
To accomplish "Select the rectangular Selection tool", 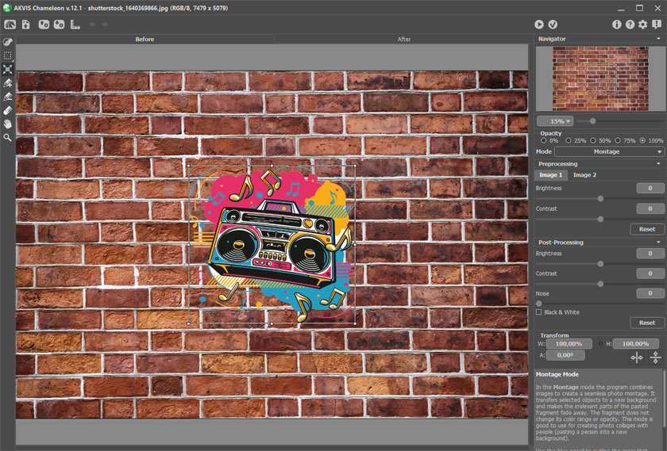I will point(8,55).
